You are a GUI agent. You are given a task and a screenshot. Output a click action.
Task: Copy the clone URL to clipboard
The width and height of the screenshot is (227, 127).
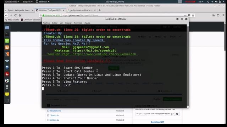click(x=177, y=114)
